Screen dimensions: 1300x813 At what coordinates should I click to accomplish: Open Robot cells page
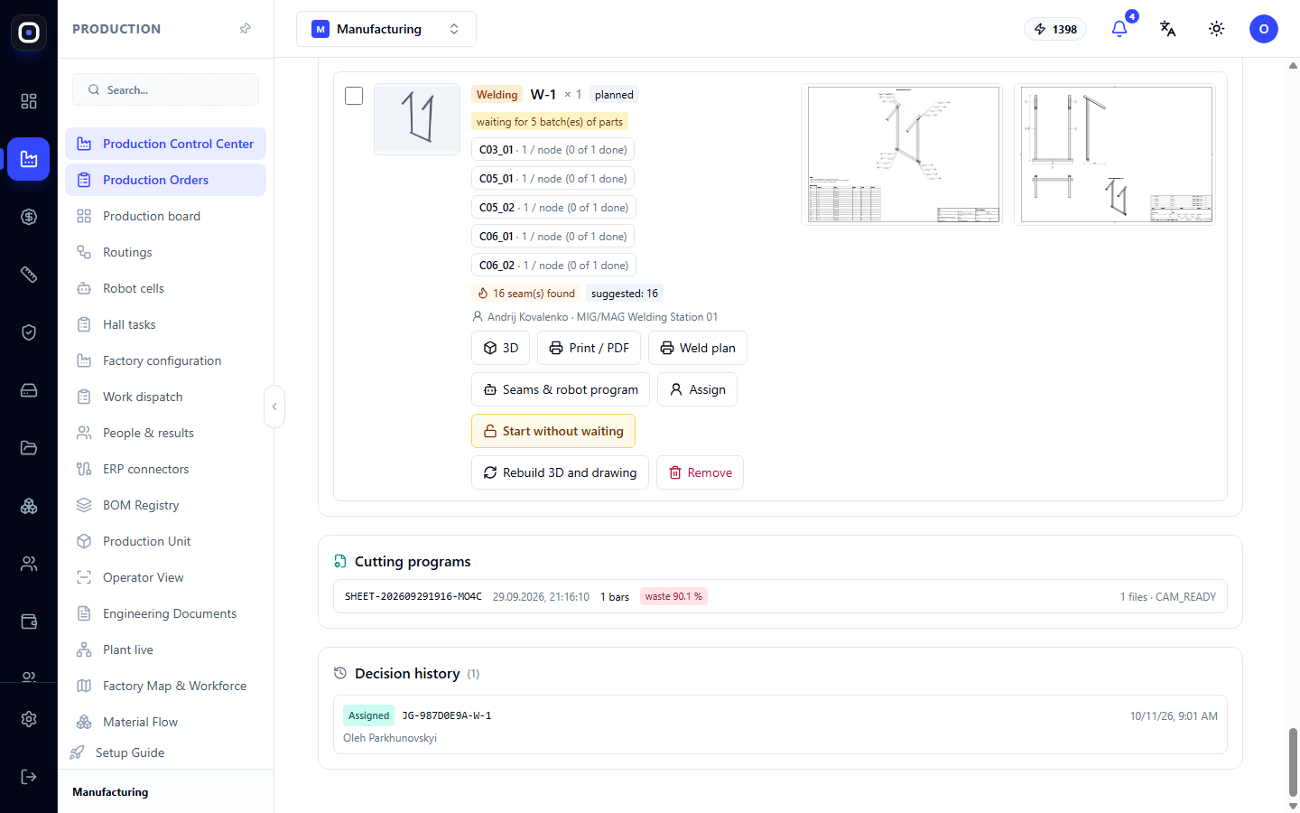[x=165, y=288]
